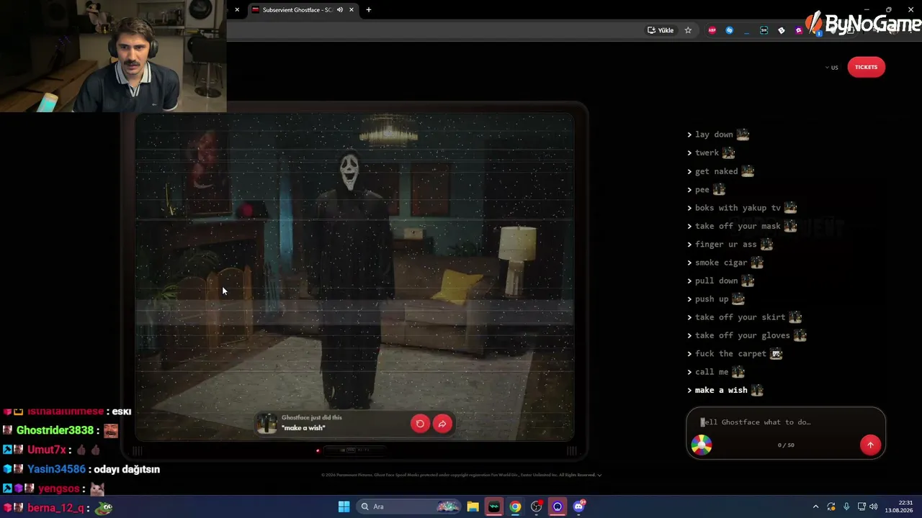
Task: Open File Explorer from the taskbar
Action: (473, 506)
